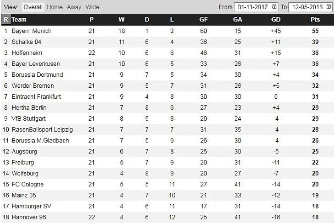334x223 pixels.
Task: Sort by the R rank column header
Action: [6, 20]
